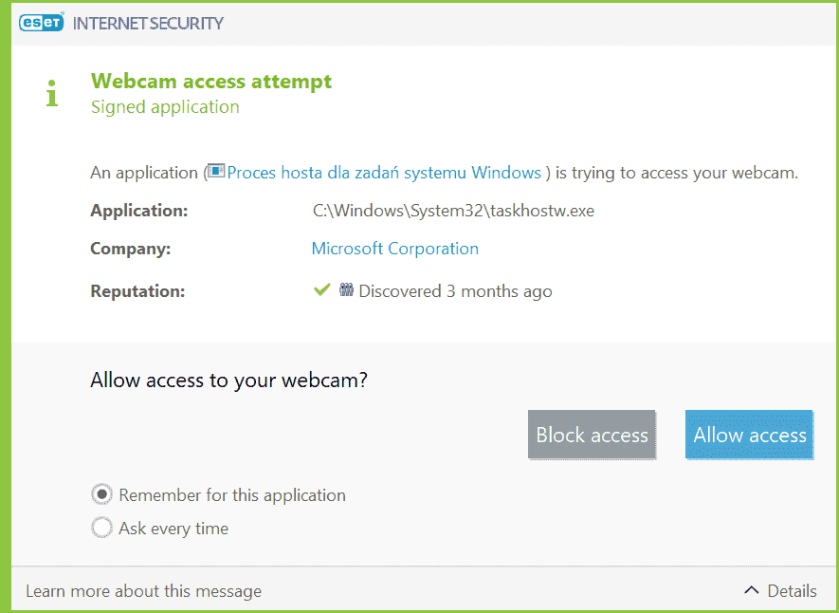Click the Reputation: label
This screenshot has width=839, height=613.
point(137,291)
